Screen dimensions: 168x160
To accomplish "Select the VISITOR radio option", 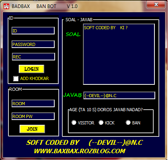I will pos(74,122).
